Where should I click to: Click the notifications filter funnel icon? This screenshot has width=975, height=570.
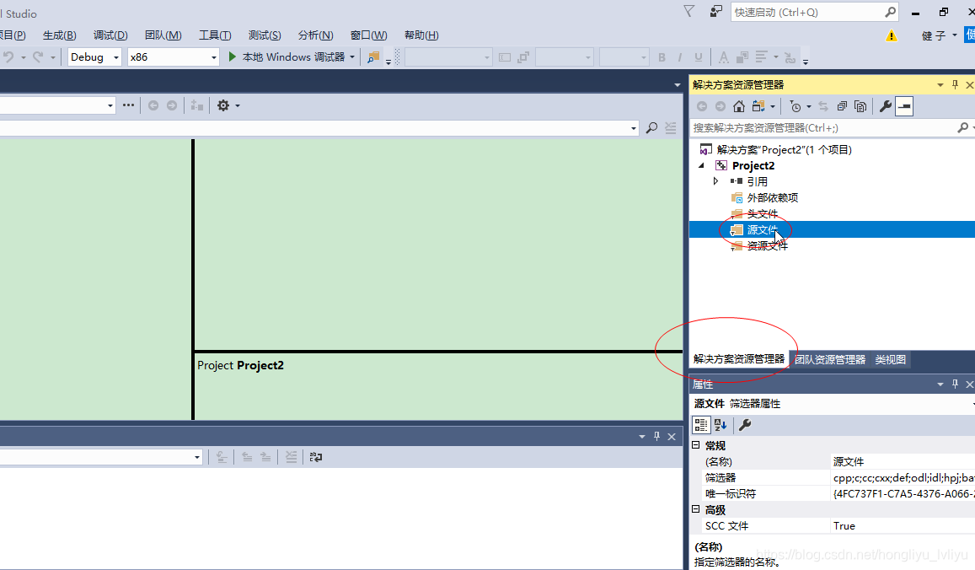pos(689,12)
